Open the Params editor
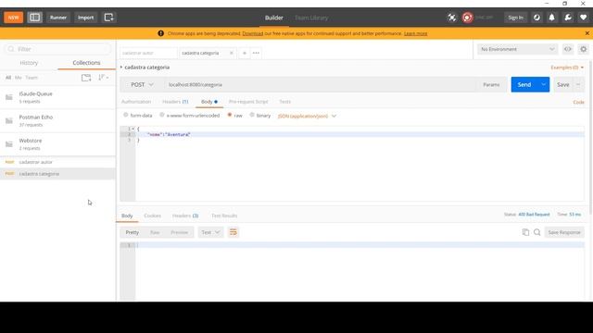593x333 pixels. point(491,84)
